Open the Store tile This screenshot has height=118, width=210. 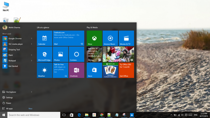click(x=94, y=70)
